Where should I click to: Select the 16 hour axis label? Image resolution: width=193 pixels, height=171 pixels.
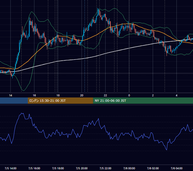coord(34,95)
